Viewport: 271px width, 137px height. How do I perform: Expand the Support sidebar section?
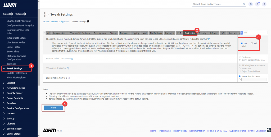[11, 83]
